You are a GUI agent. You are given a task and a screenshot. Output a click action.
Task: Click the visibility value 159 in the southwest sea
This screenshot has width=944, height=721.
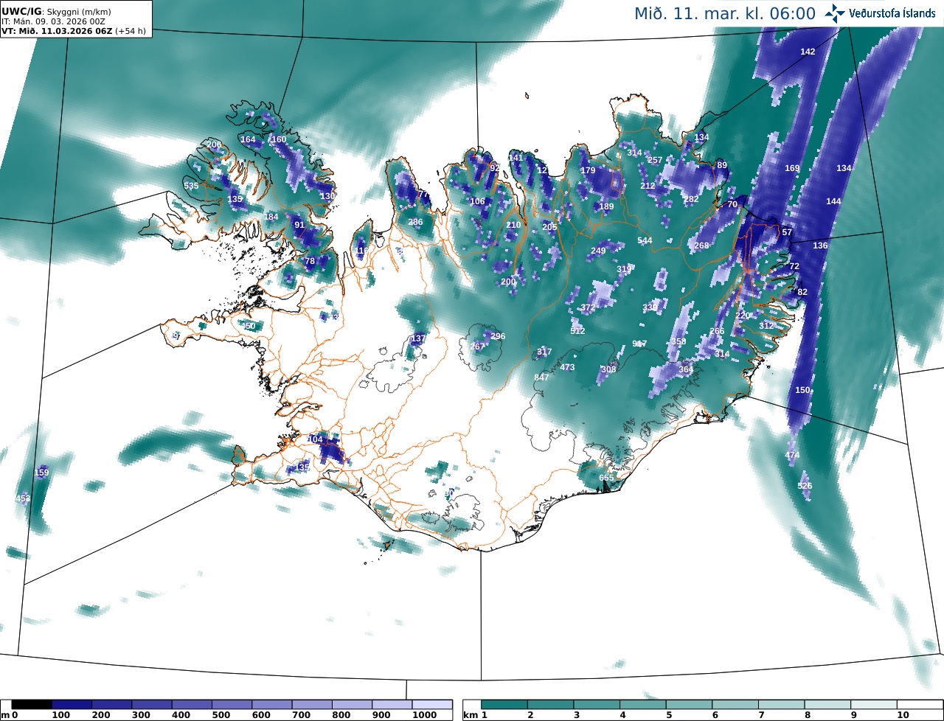pyautogui.click(x=42, y=473)
